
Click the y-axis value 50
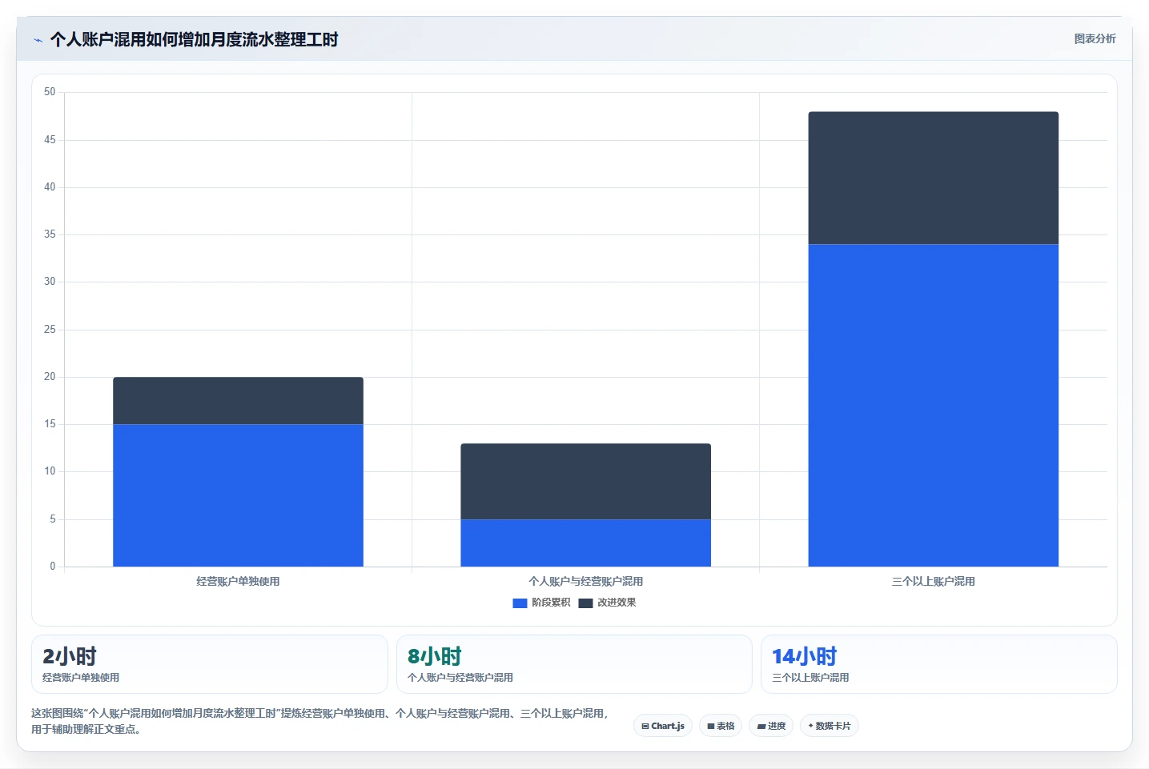[50, 92]
